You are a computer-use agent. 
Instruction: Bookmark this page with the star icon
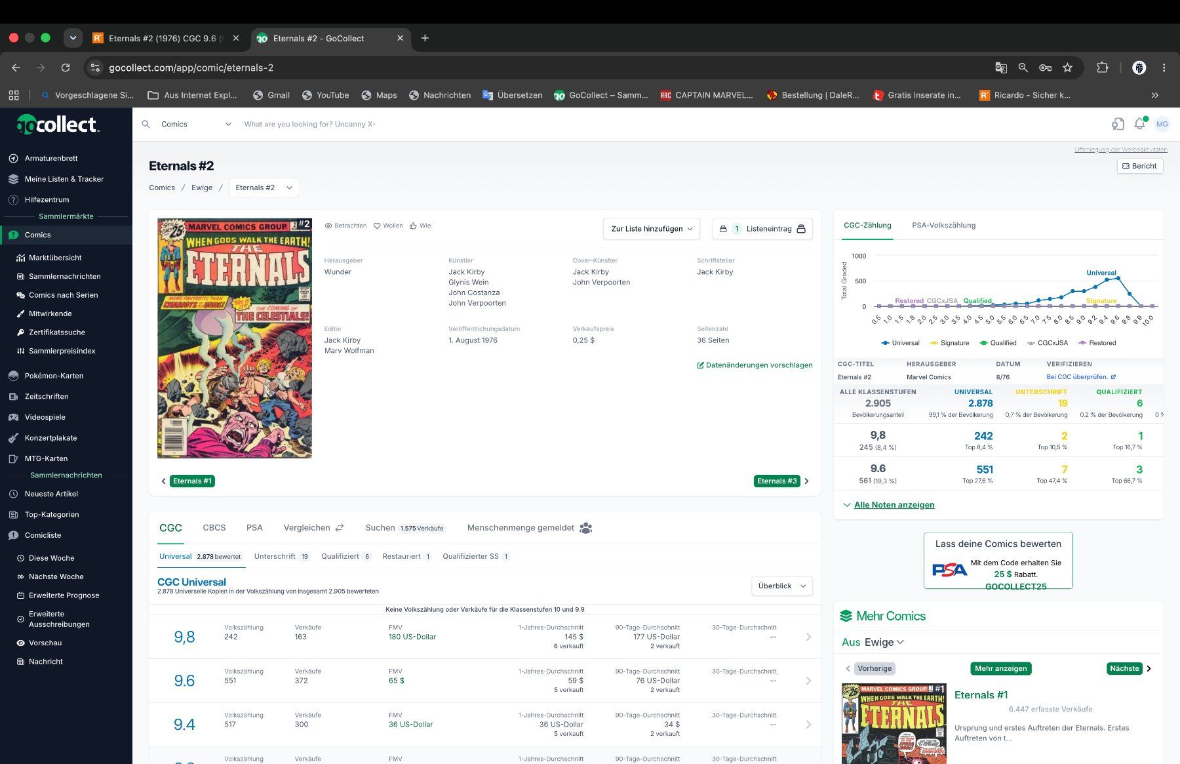(1067, 68)
